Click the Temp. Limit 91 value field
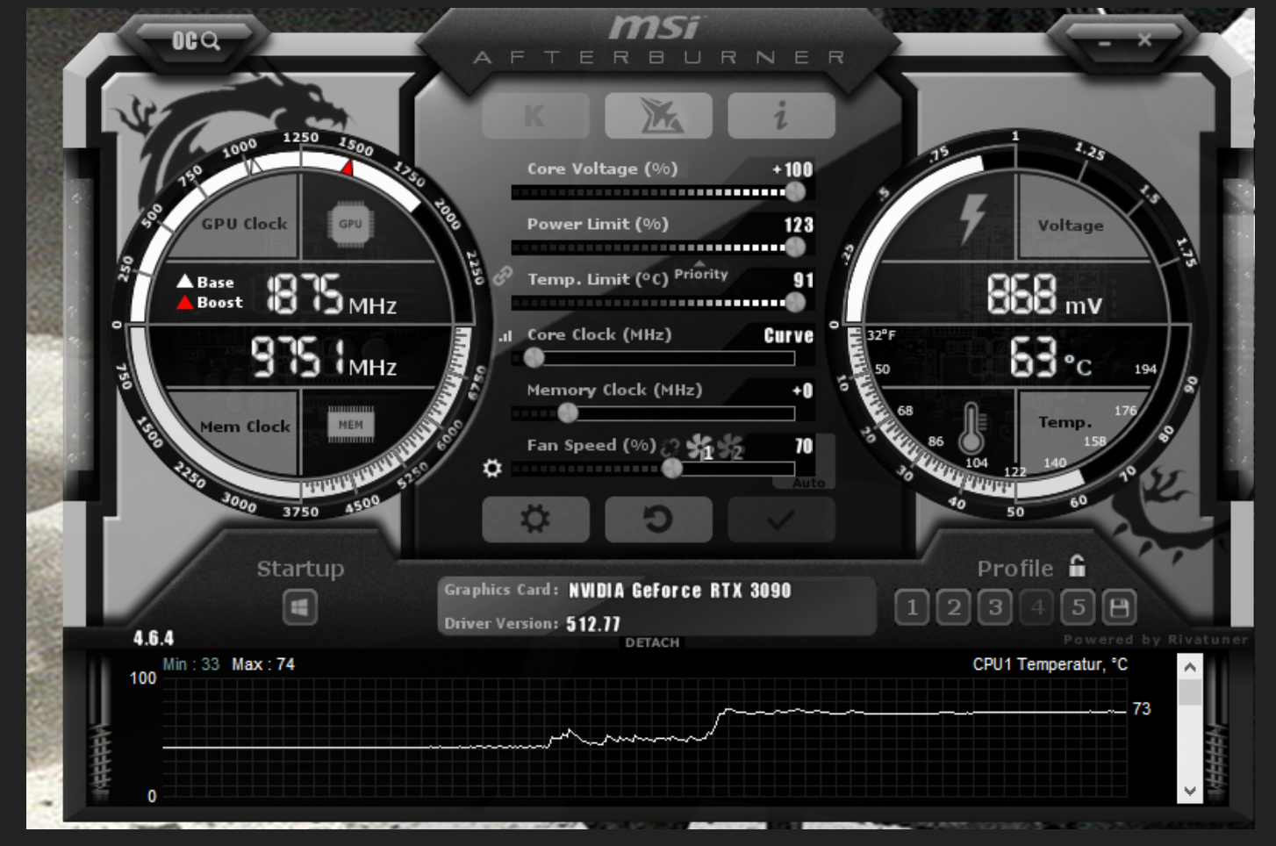Image resolution: width=1276 pixels, height=846 pixels. click(x=803, y=280)
